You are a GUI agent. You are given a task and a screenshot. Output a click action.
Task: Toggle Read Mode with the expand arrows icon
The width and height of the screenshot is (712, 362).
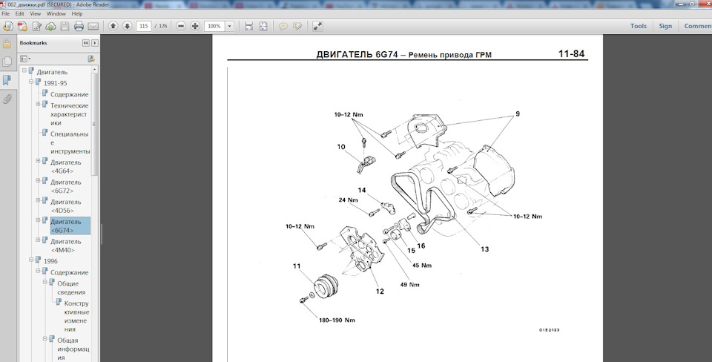click(x=317, y=27)
